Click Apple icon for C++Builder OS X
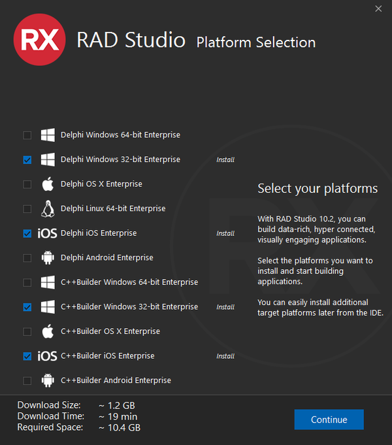The image size is (392, 445). click(x=48, y=331)
